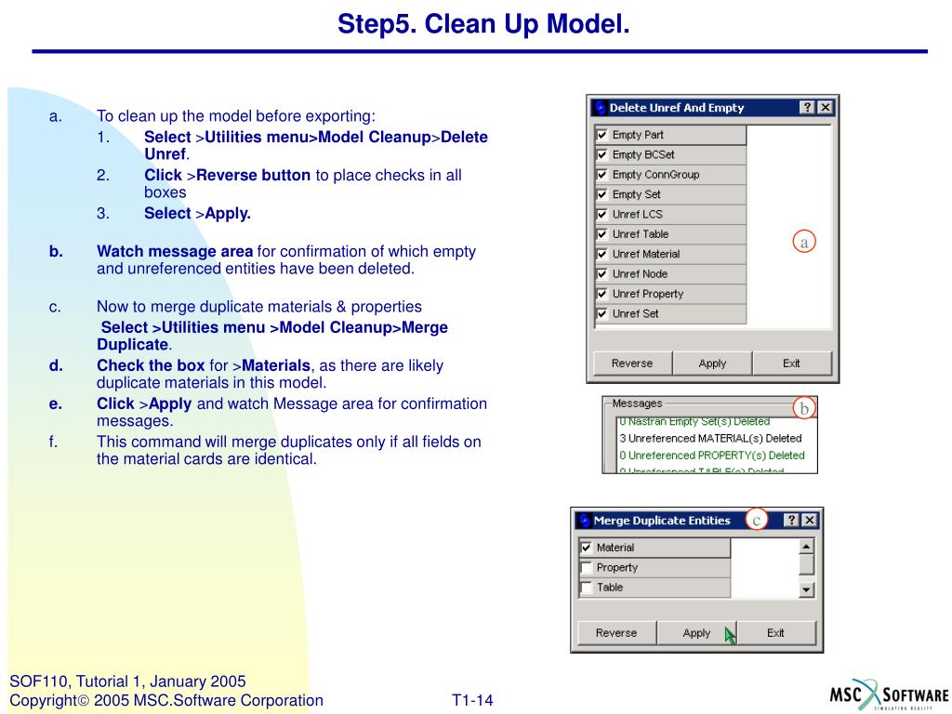The height and width of the screenshot is (714, 952).
Task: Toggle the Empty BCSet checkbox
Action: click(602, 155)
